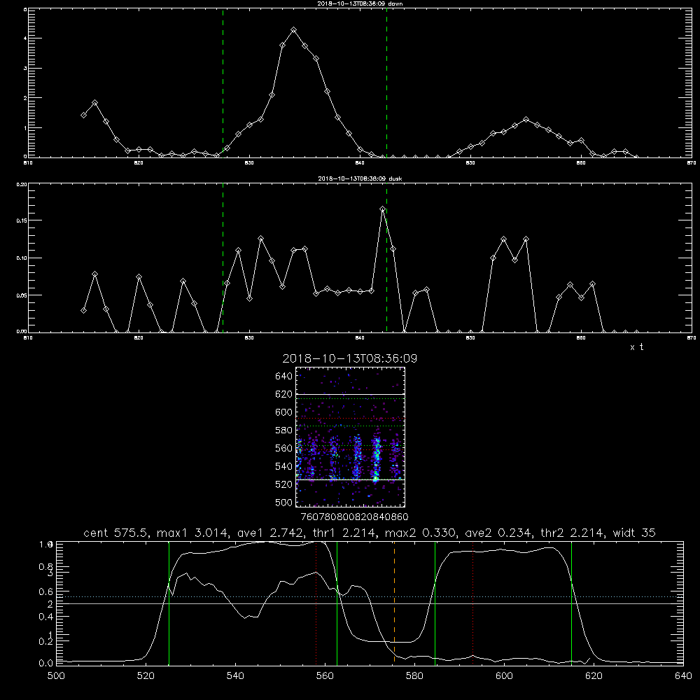This screenshot has width=700, height=700.
Task: Select the 'thr2 2.214' value
Action: click(573, 533)
